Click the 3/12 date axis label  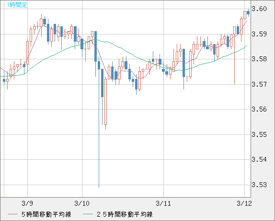point(244,203)
